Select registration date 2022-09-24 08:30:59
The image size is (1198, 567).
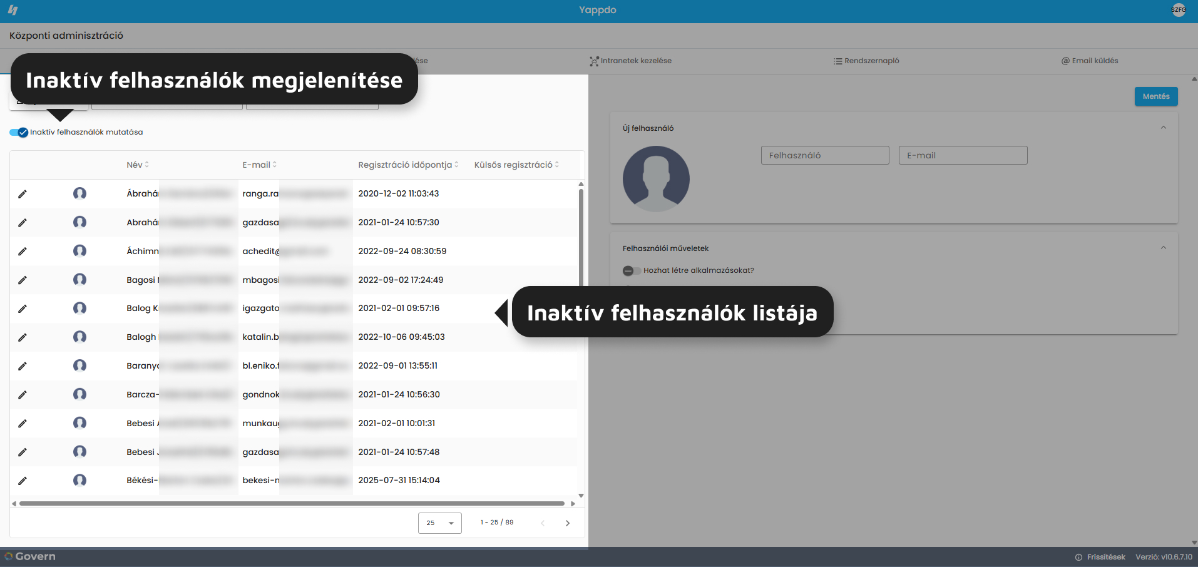coord(402,251)
